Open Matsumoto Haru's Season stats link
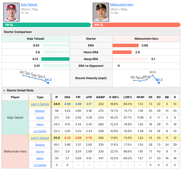 (40, 145)
